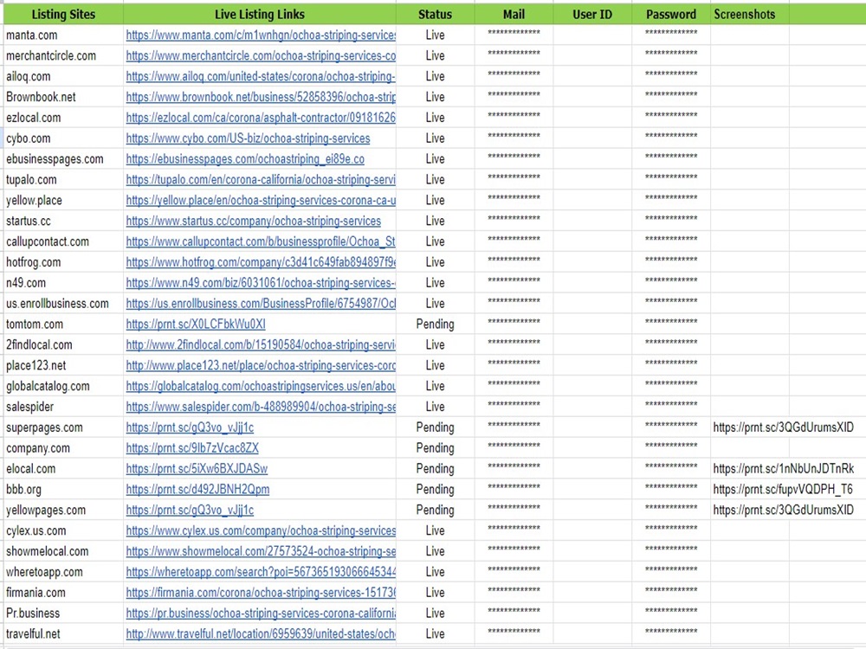Select the Listing Sites column header
The image size is (866, 649).
(63, 15)
